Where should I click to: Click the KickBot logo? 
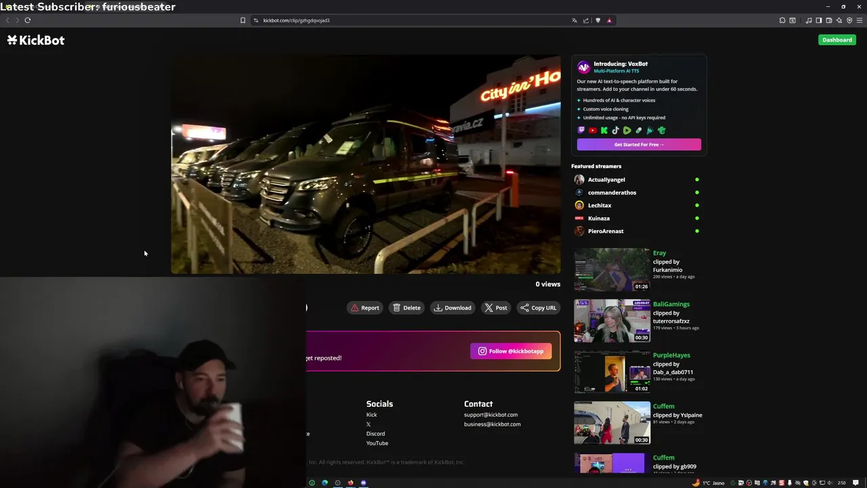click(x=36, y=40)
